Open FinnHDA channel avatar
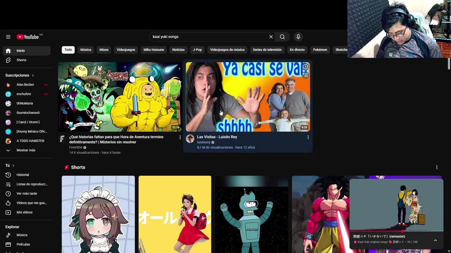Image resolution: width=451 pixels, height=253 pixels. [62, 139]
